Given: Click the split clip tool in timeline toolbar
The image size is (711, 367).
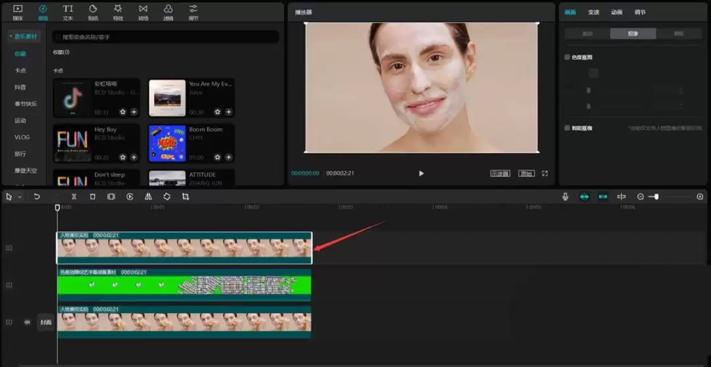Looking at the screenshot, I should click(x=74, y=197).
